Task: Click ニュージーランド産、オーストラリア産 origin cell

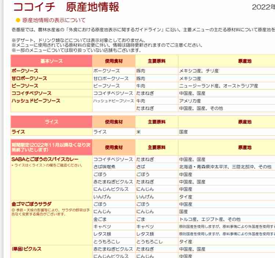Action: pos(219,86)
